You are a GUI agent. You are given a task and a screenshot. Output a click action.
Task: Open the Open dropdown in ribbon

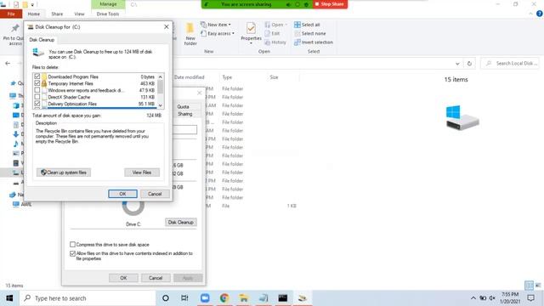276,25
